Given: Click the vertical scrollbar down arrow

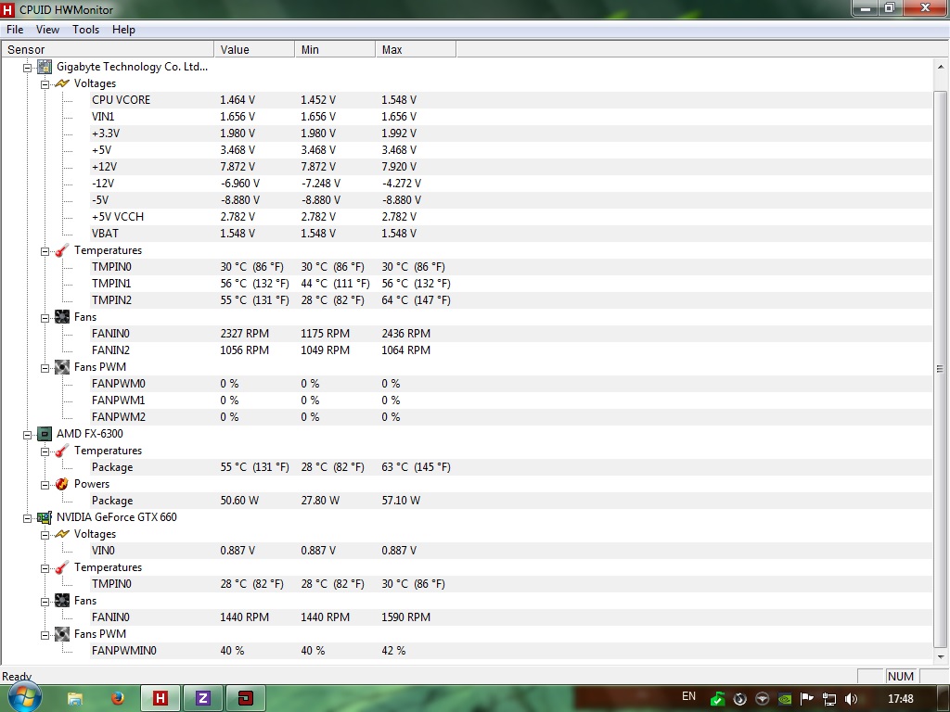Looking at the screenshot, I should click(x=941, y=656).
